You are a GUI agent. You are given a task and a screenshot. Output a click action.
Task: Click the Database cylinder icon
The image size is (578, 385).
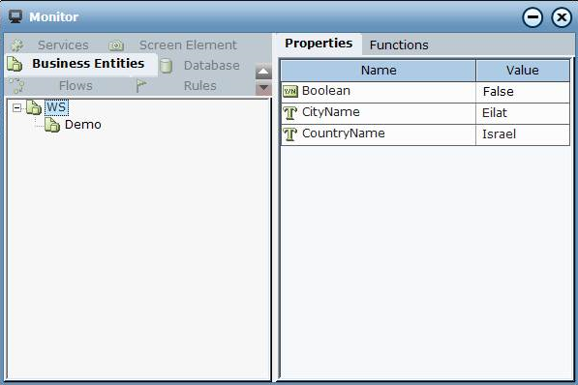[166, 66]
